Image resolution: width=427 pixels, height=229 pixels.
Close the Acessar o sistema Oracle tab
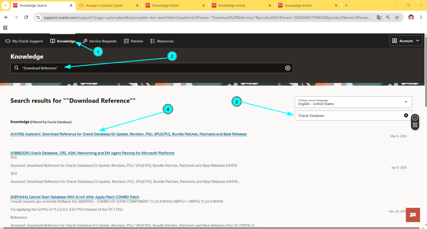(137, 5)
